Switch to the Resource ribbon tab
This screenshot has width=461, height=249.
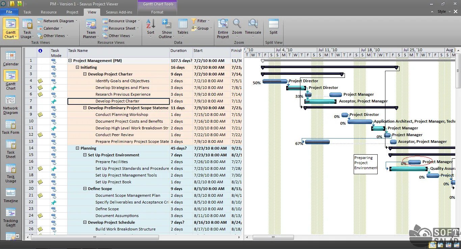(x=49, y=12)
